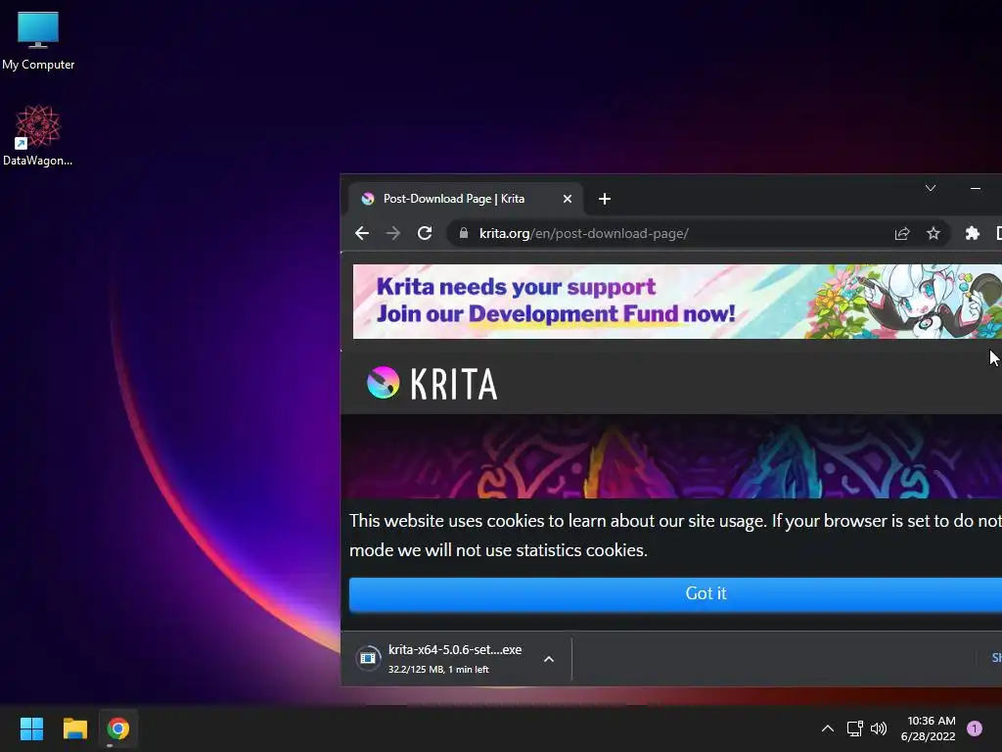Open the clock showing 10:36 AM

tap(928, 728)
